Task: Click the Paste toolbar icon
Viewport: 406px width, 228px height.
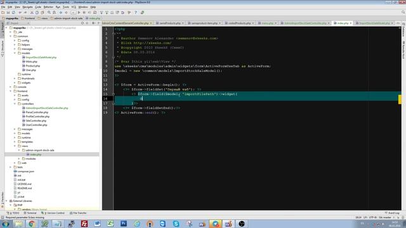Action: pos(43,13)
